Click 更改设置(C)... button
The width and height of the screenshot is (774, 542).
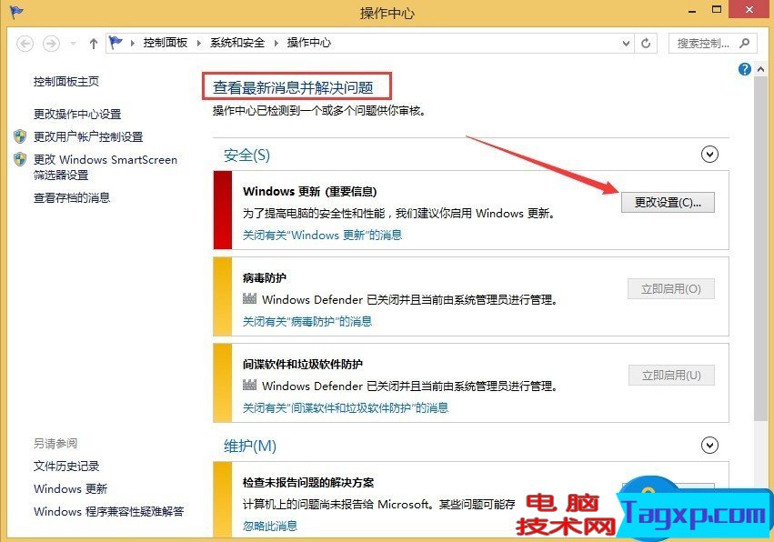(668, 203)
